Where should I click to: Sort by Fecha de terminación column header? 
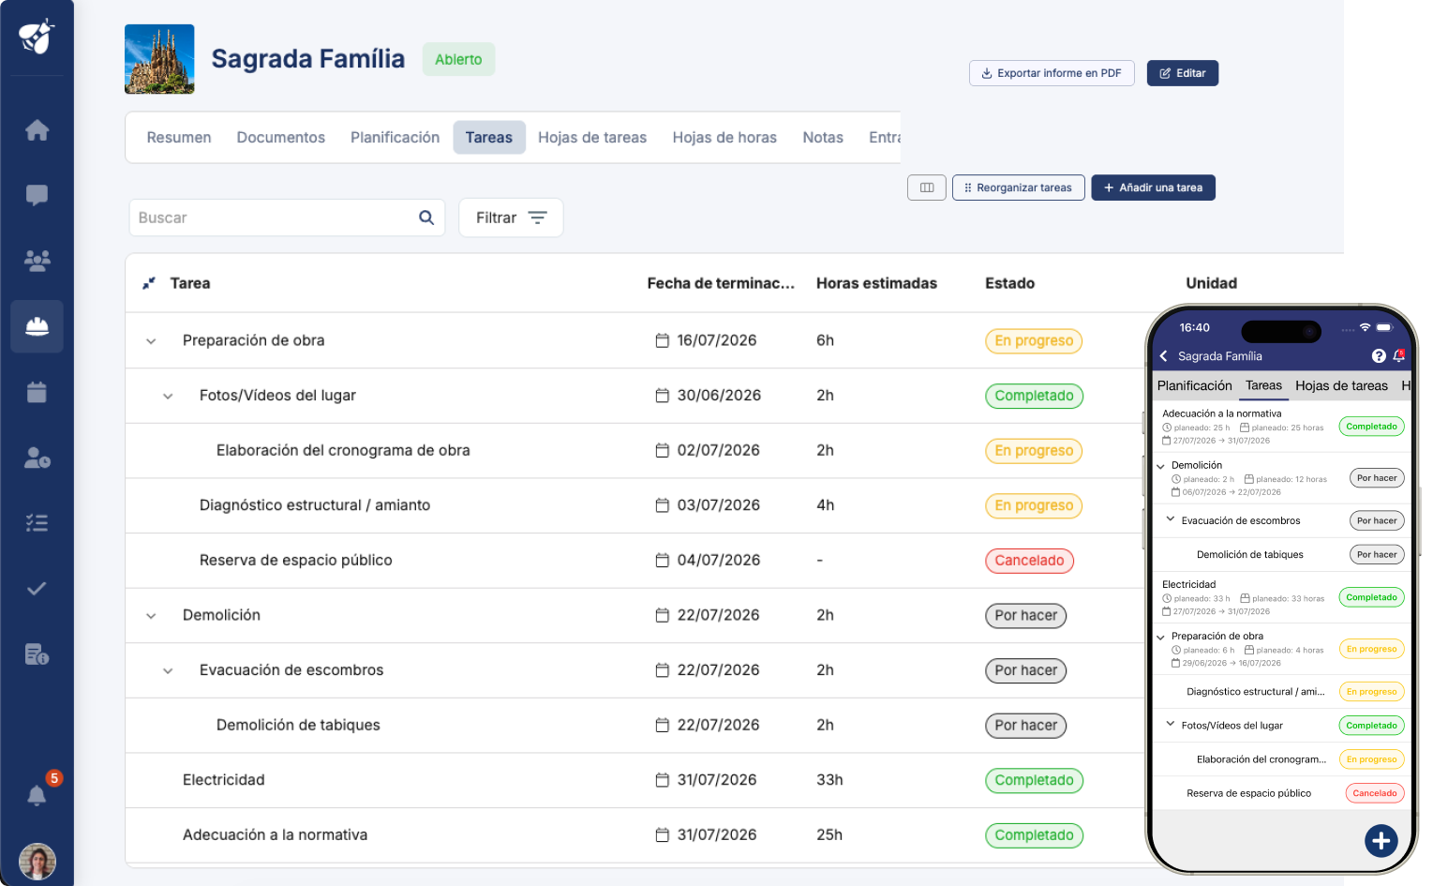[721, 283]
